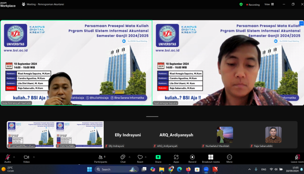Open Zoom Apps
Viewport: 304px width, 174px height.
[176, 159]
